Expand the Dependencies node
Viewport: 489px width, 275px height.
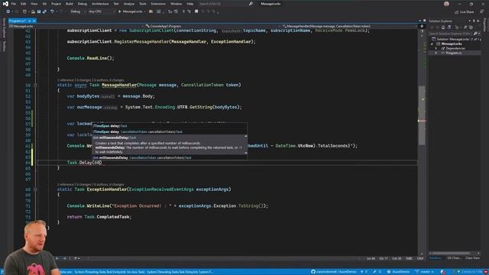[436, 48]
